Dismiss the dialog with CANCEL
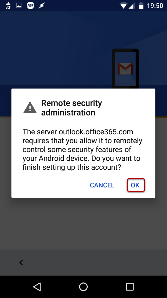The image size is (167, 298). click(102, 185)
